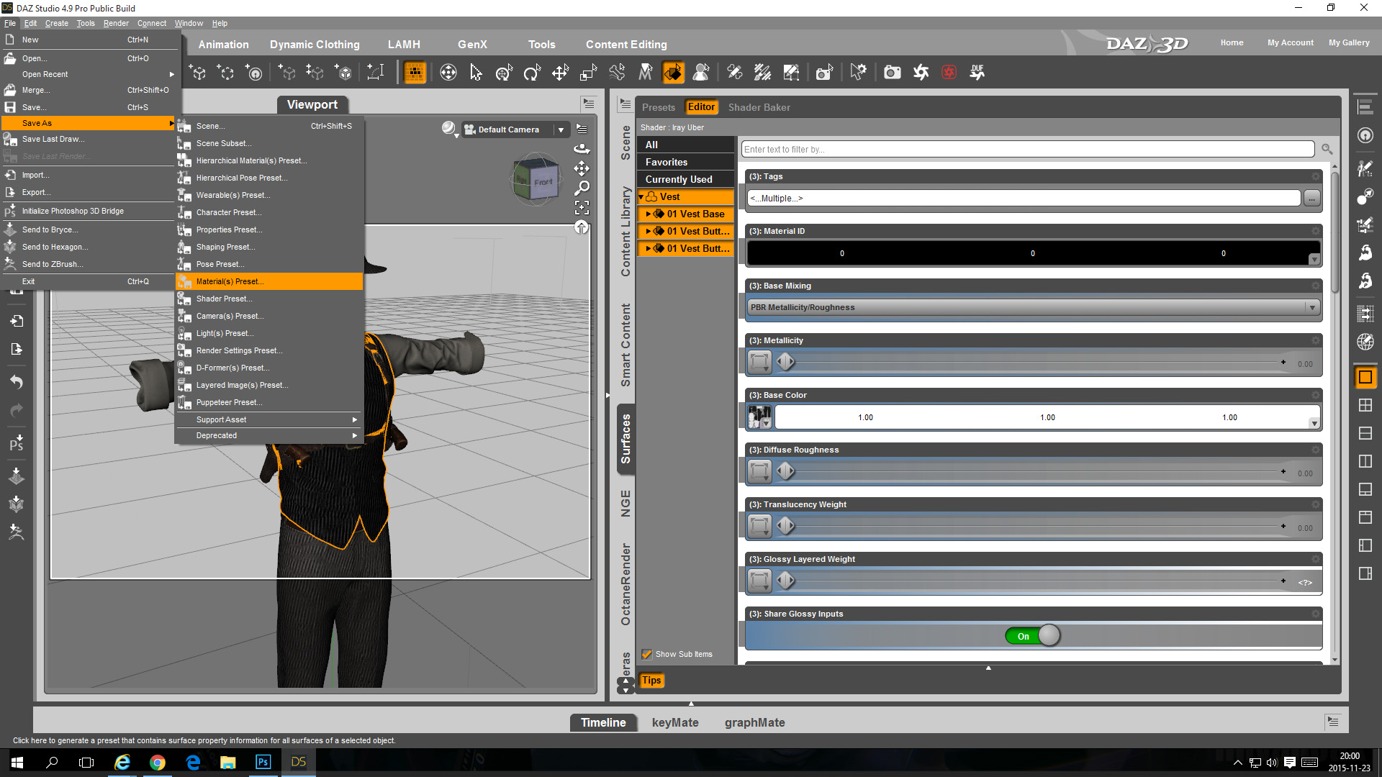This screenshot has width=1382, height=777.
Task: Click the surface filter text field
Action: point(1027,149)
